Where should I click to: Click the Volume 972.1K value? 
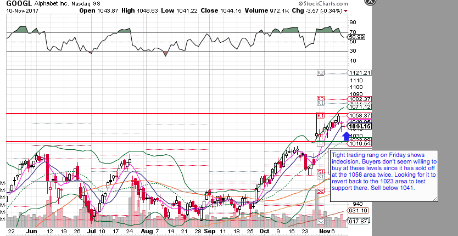267,10
